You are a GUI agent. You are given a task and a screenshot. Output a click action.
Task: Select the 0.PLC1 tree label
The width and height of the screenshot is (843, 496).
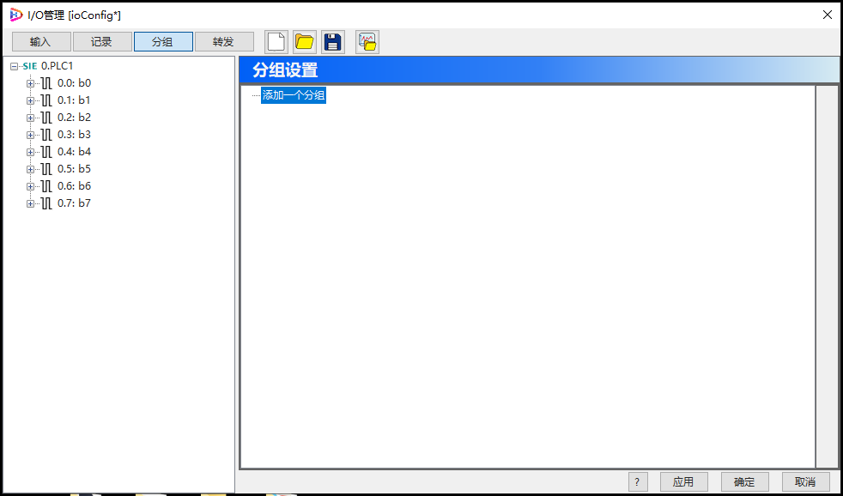tap(57, 66)
